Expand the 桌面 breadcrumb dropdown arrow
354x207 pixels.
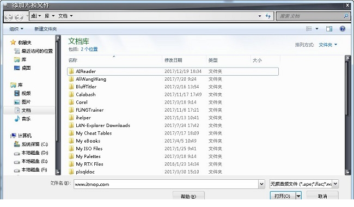(40, 16)
